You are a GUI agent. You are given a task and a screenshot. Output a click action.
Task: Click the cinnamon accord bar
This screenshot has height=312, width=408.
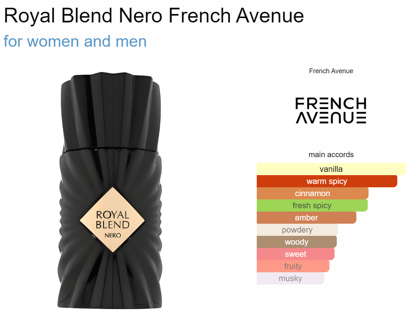(x=312, y=194)
